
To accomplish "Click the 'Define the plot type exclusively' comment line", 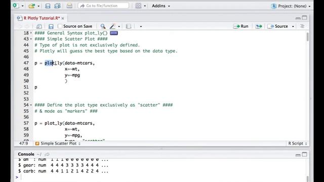I will [103, 105].
